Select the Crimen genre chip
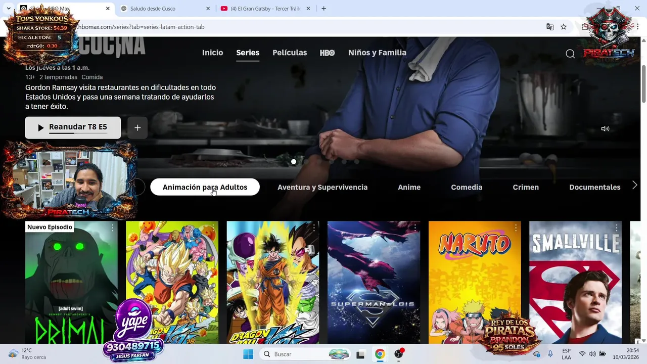 click(526, 187)
